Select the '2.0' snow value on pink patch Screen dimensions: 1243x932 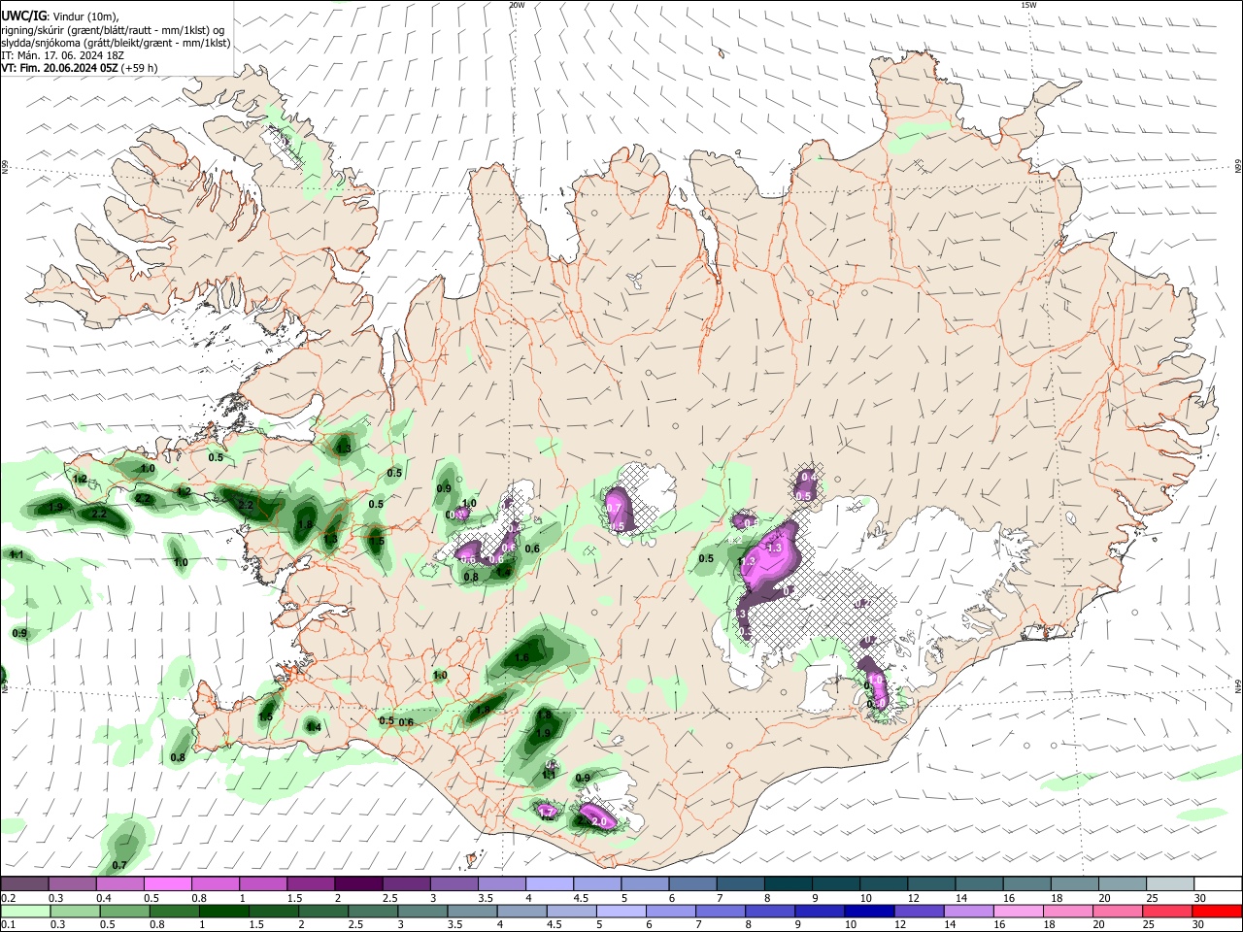point(598,822)
